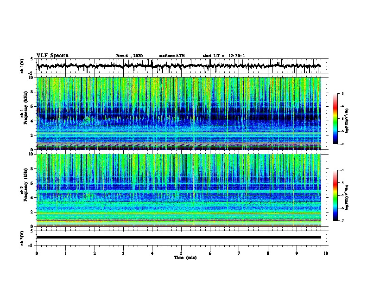Screen dimensions: 367x284
Task: Select the "Nov.4 , 2020" date text
Action: tap(129, 56)
